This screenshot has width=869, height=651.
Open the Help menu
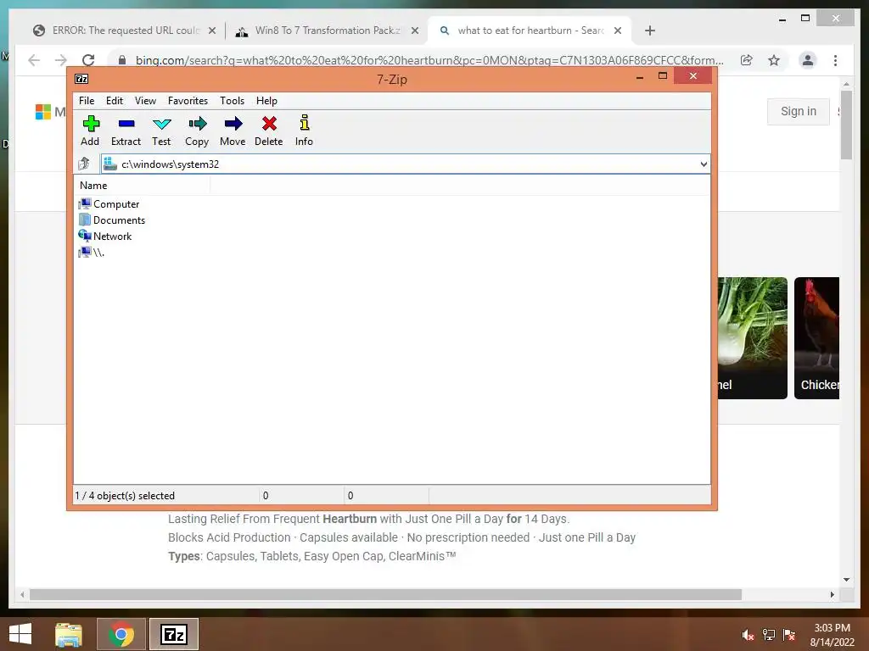[x=266, y=101]
